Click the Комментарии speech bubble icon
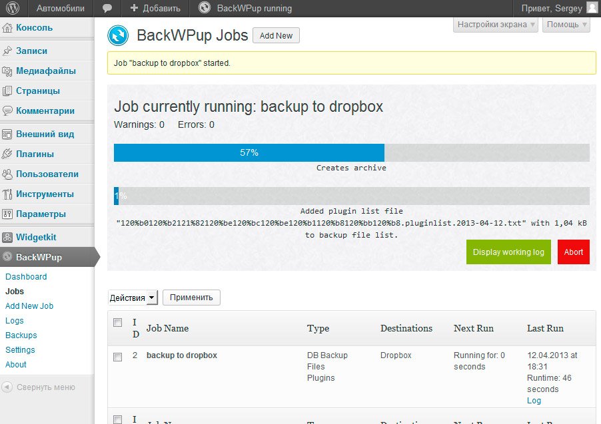This screenshot has height=424, width=601. click(x=7, y=110)
